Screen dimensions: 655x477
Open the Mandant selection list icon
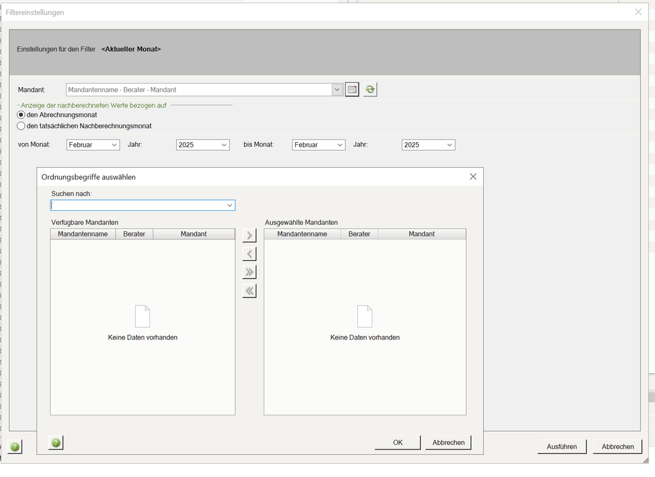[x=351, y=89]
